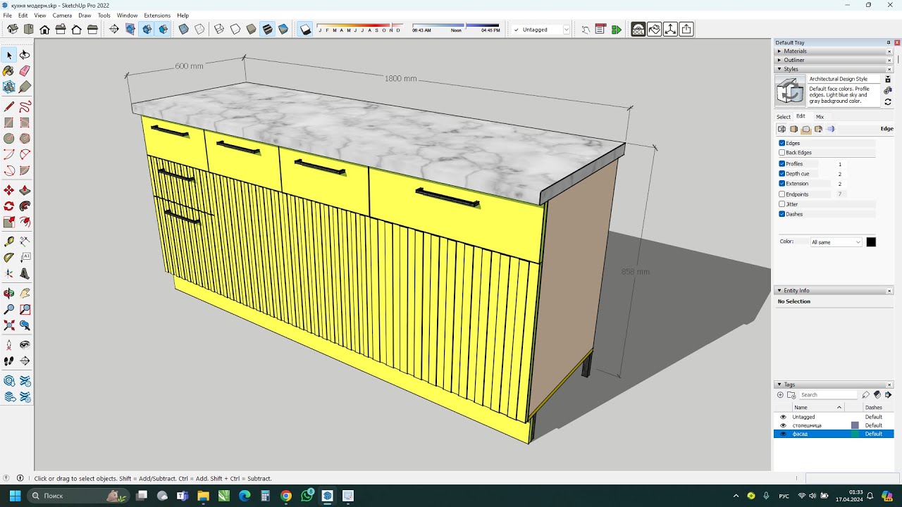The image size is (902, 507).
Task: Expand the Outliner panel
Action: tap(779, 60)
